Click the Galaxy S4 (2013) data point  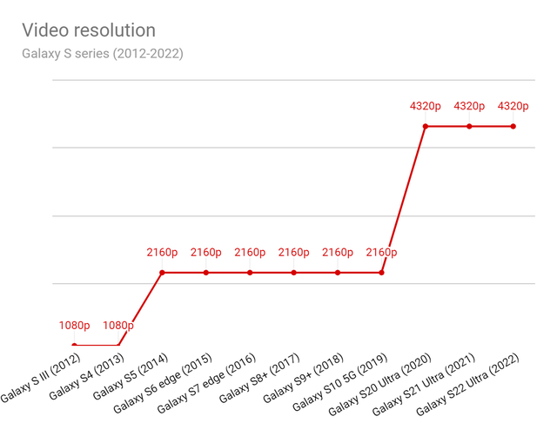click(x=118, y=346)
